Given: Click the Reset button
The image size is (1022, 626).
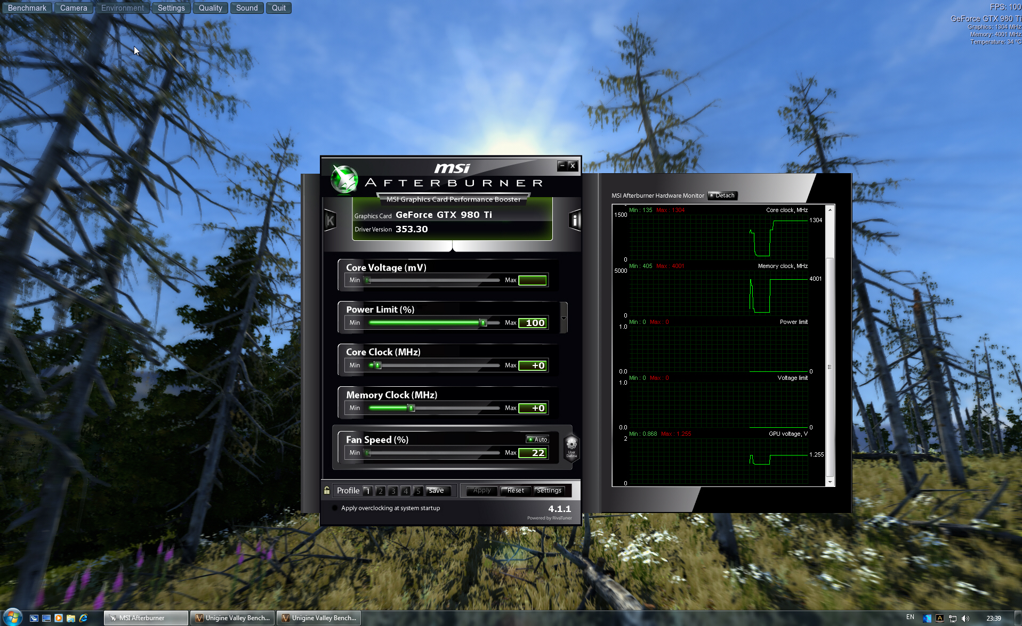Looking at the screenshot, I should (x=516, y=491).
